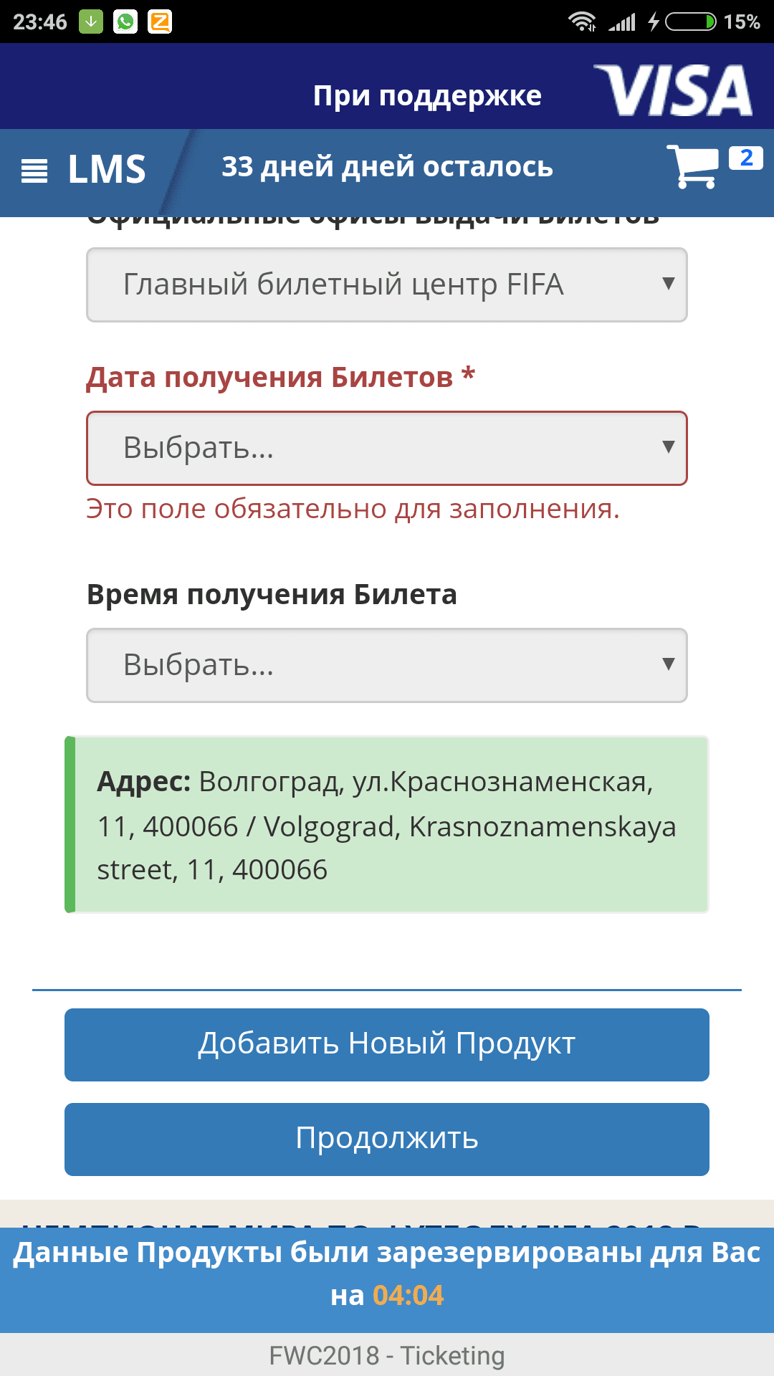Expand the Главный билетный центр FIFA dropdown
The height and width of the screenshot is (1376, 774).
point(387,285)
